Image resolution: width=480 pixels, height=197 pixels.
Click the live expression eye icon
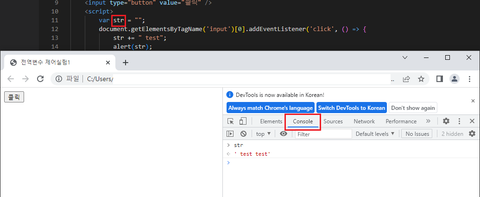coord(284,134)
